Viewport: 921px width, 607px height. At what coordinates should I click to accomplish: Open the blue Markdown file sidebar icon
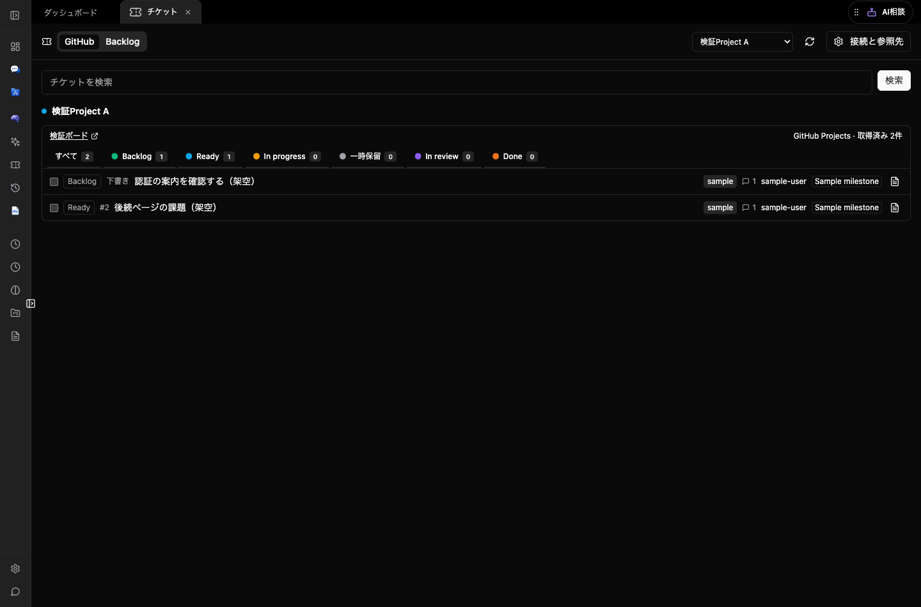[15, 211]
